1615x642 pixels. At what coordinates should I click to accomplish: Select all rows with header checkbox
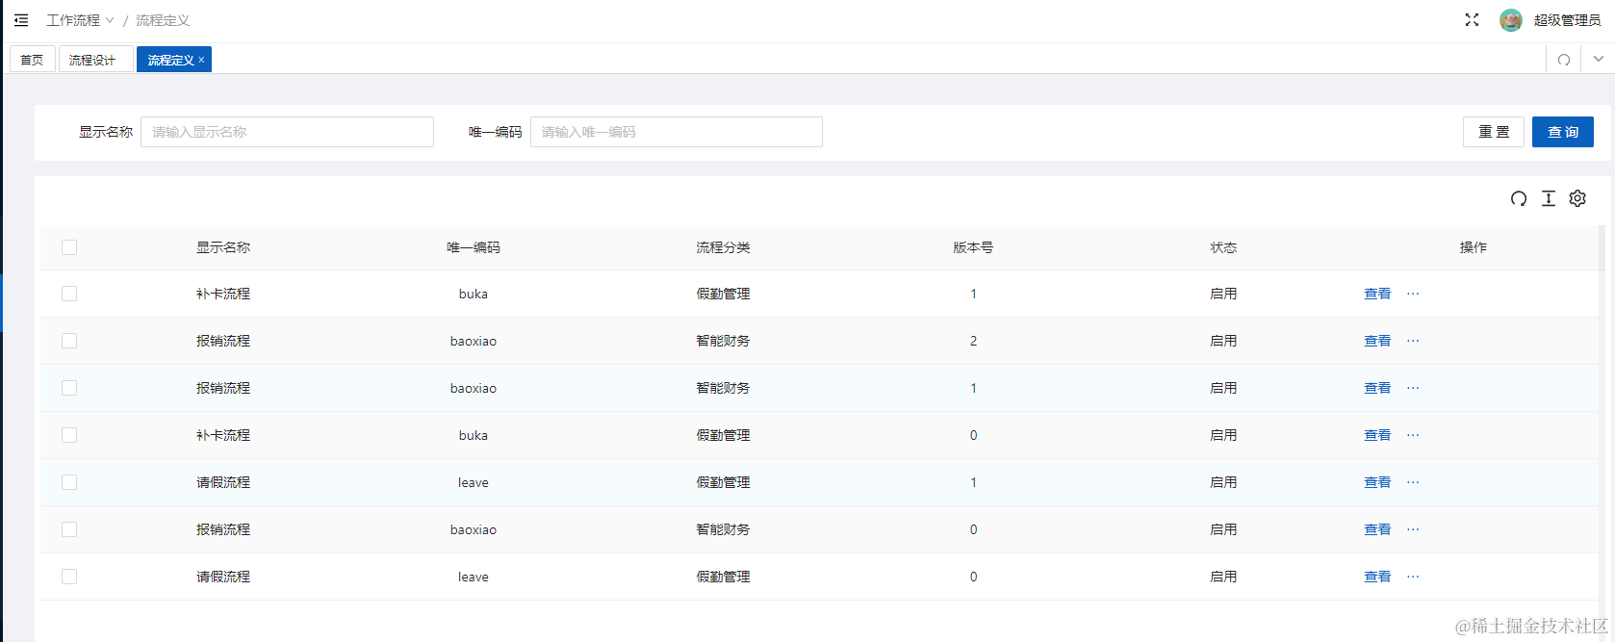[x=69, y=247]
